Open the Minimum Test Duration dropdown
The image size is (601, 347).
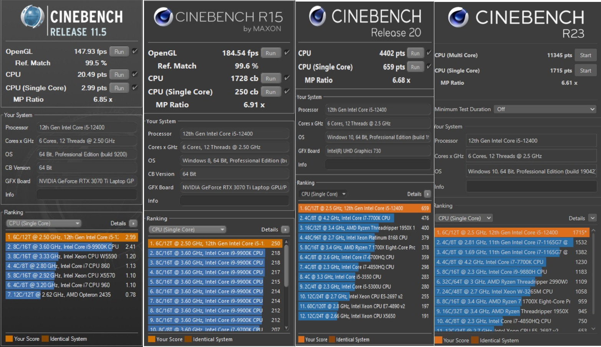tap(545, 109)
